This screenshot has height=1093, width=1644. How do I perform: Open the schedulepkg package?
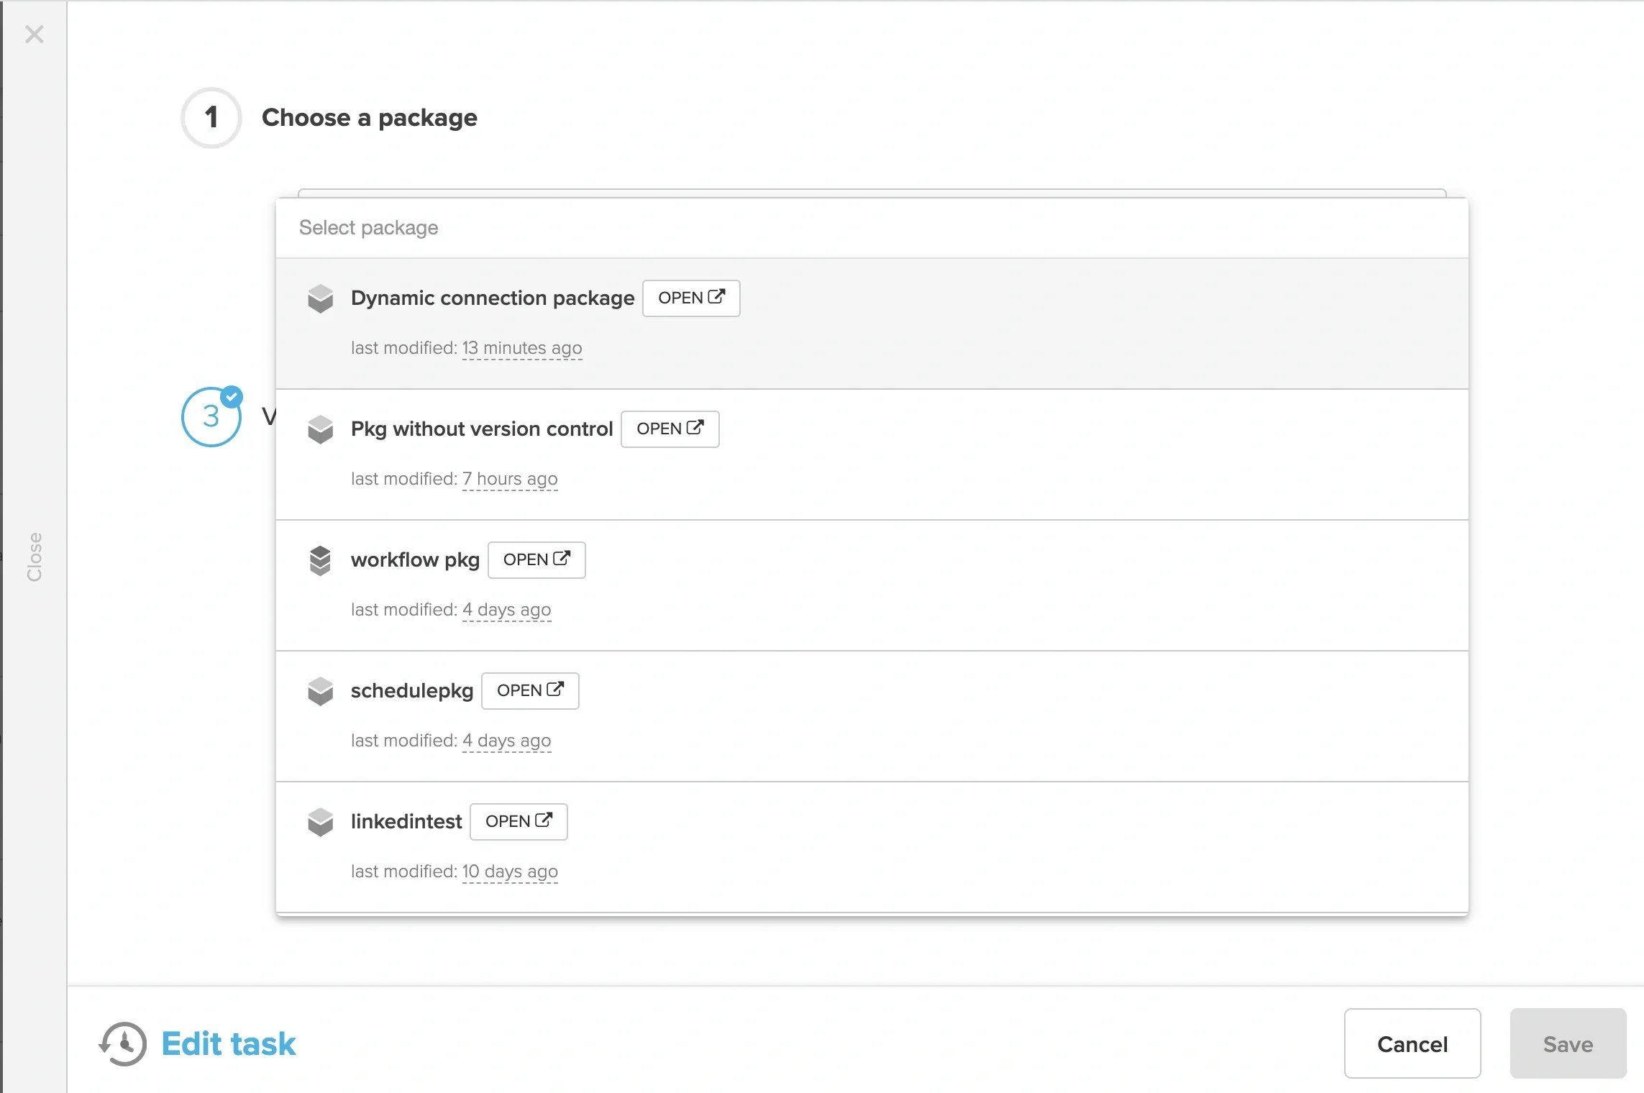point(530,690)
